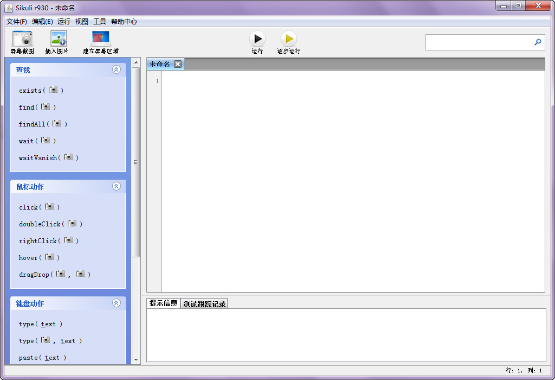The image size is (555, 380).
Task: Click camera icon in doubleClick() command
Action: point(72,223)
